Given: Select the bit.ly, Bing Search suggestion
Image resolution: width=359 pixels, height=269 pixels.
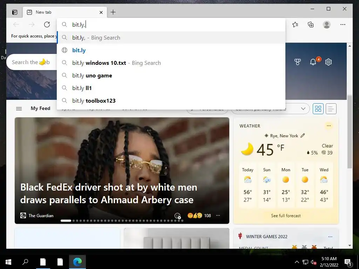Looking at the screenshot, I should (171, 38).
